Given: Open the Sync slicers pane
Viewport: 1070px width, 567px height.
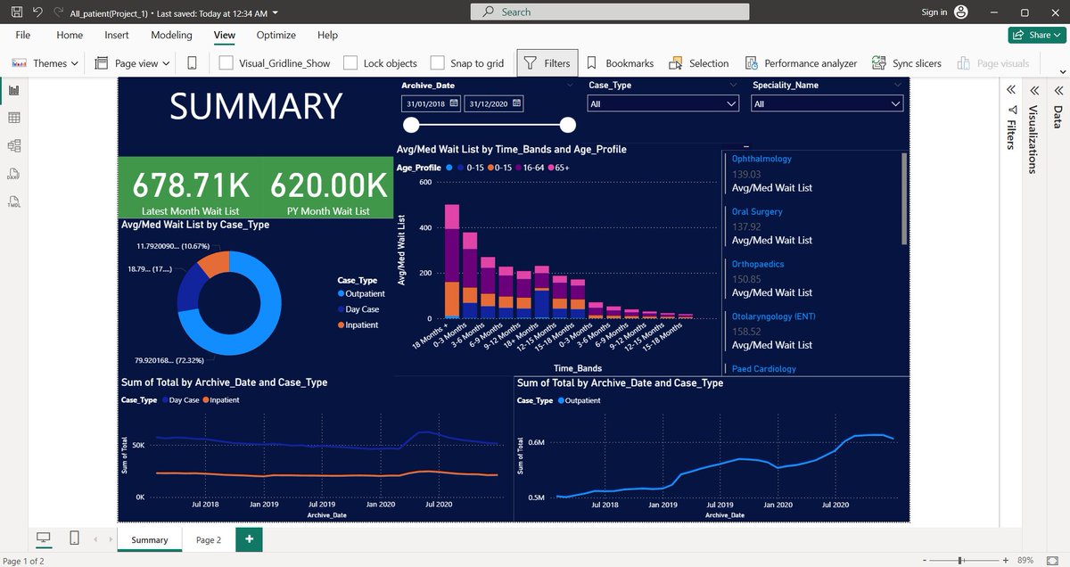Looking at the screenshot, I should tap(907, 63).
